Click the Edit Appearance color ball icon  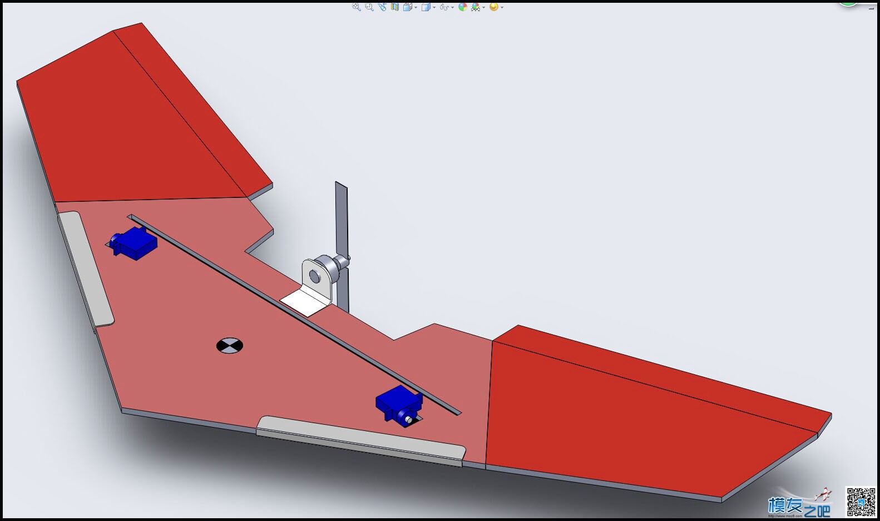[463, 7]
